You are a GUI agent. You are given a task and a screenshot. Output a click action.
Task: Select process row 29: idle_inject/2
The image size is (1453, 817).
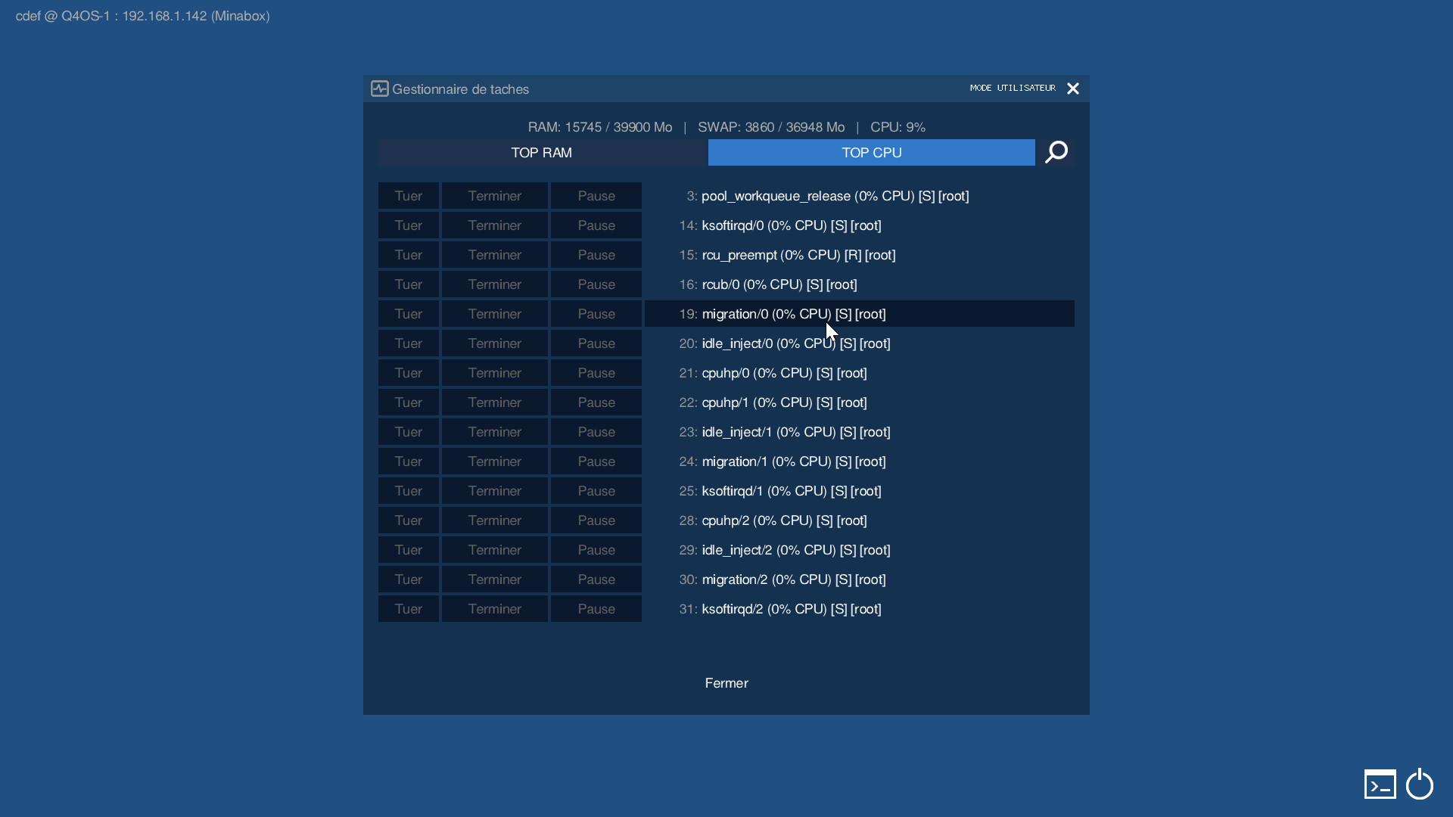[860, 550]
